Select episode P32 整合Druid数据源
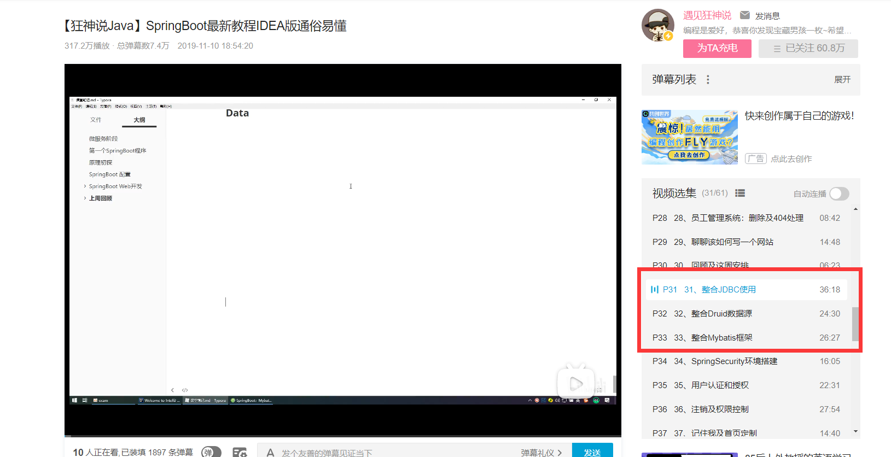This screenshot has width=891, height=457. click(x=746, y=314)
